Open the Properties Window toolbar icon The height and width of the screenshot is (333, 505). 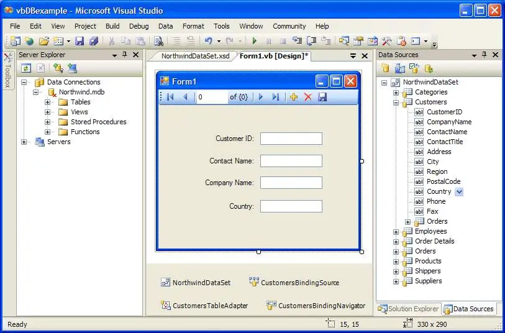[x=358, y=41]
